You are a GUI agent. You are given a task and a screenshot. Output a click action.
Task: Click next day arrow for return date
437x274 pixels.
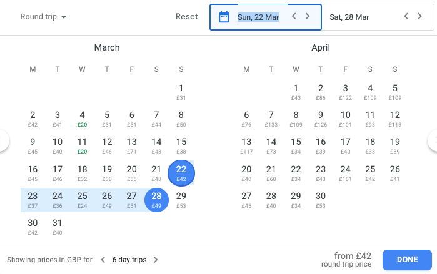(419, 17)
